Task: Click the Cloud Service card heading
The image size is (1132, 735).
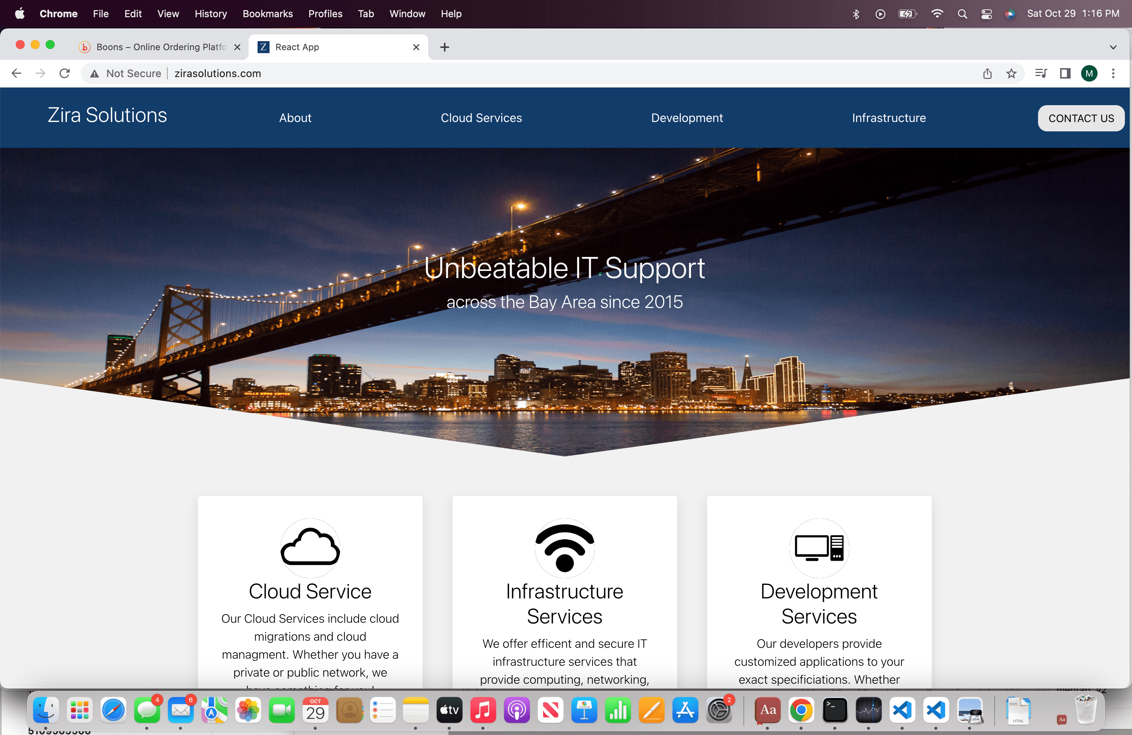Action: [310, 591]
